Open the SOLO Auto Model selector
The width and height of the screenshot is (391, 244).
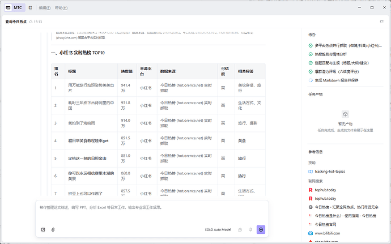(218, 229)
